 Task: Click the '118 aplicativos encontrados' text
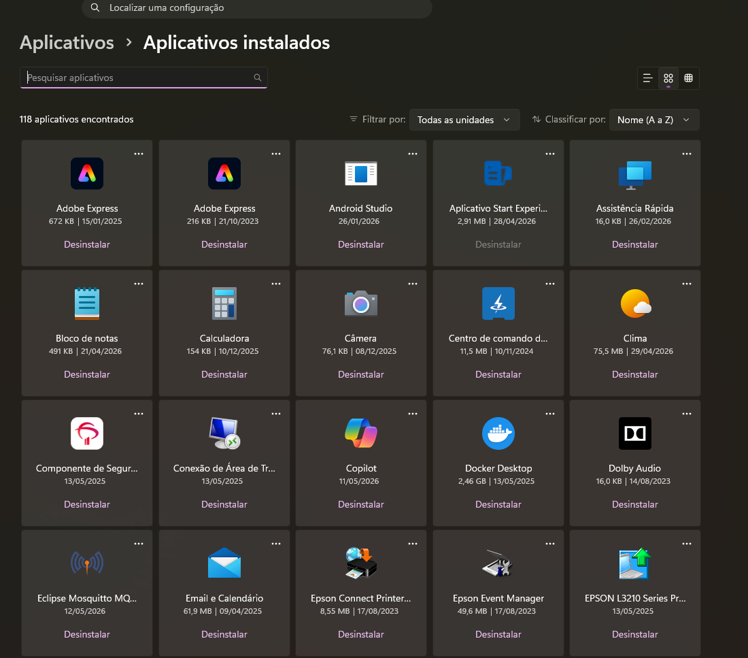pos(76,119)
